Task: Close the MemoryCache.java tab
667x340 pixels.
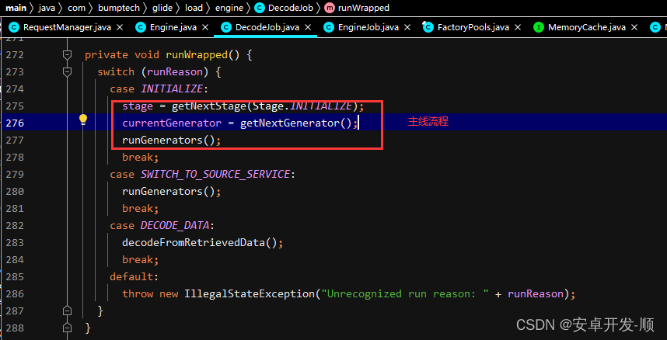Action: tap(634, 27)
